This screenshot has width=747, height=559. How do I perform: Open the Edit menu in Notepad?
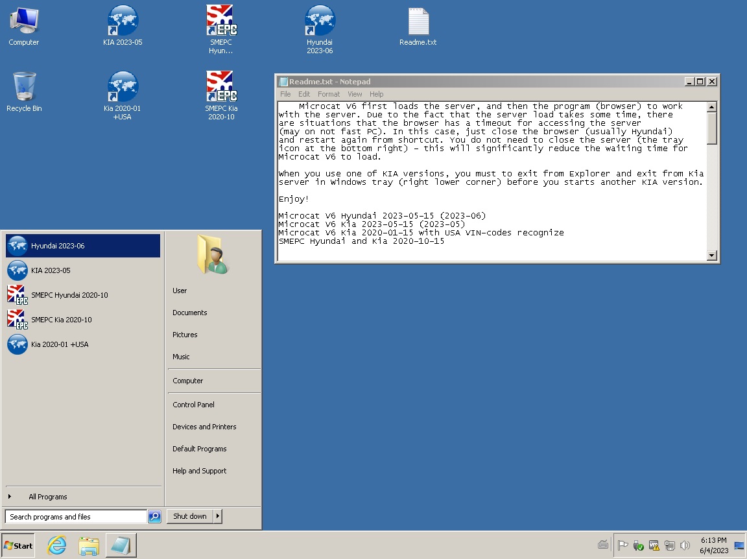(x=304, y=94)
